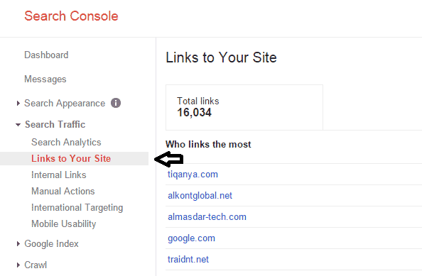Open Internal Links report

59,175
